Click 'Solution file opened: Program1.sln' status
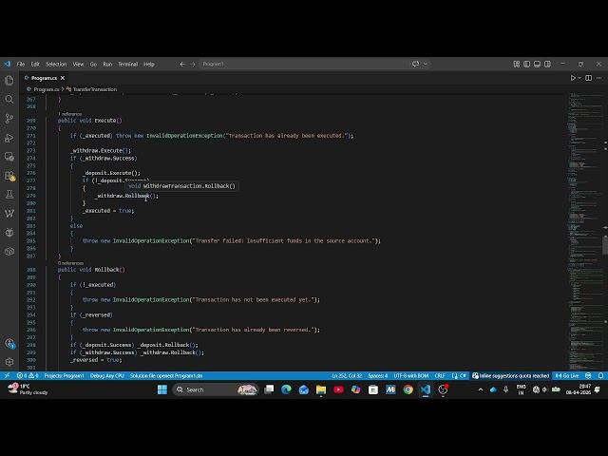 (x=166, y=375)
